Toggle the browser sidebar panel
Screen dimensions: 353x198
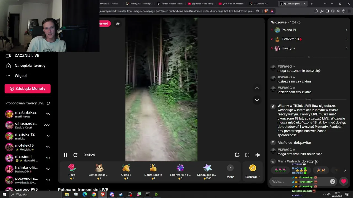327,11
